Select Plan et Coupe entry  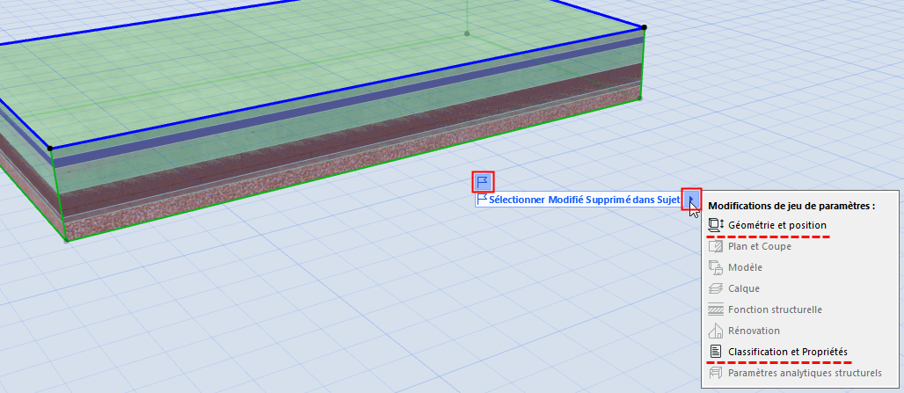[x=760, y=246]
